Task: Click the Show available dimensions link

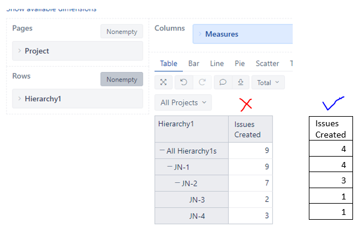Action: point(51,9)
